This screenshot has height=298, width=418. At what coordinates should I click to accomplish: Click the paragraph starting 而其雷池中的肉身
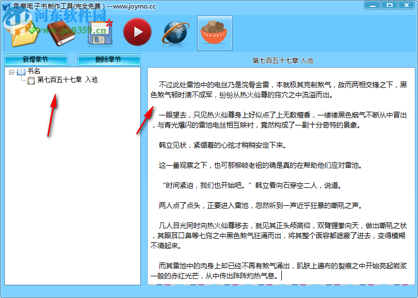279,270
